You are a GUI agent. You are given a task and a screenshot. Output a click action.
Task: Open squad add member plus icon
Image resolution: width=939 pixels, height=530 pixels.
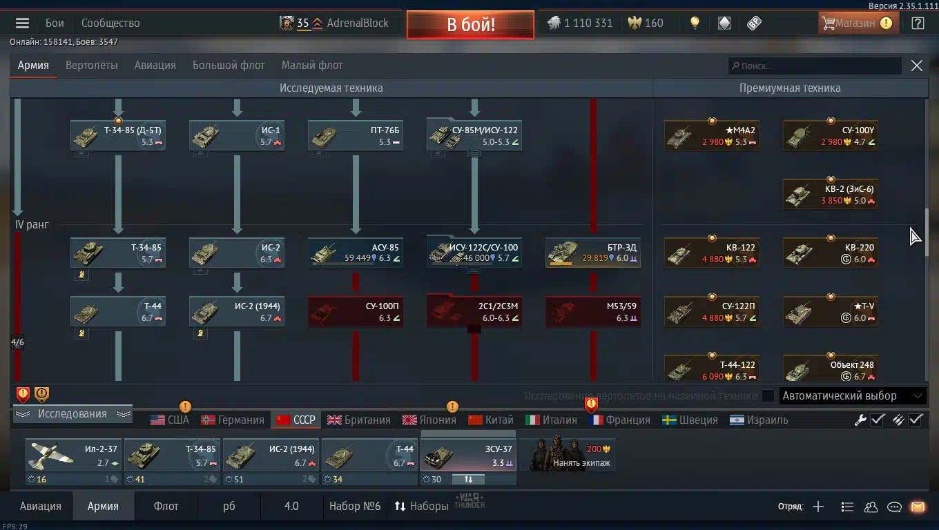pos(818,507)
